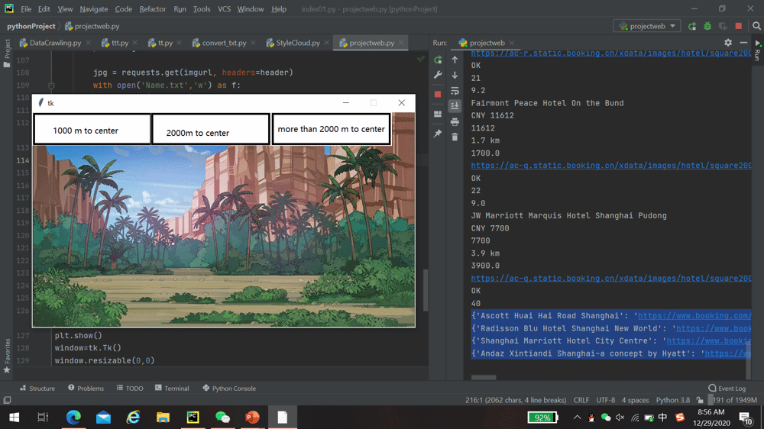
Task: Open the Structure tool window
Action: (x=37, y=388)
